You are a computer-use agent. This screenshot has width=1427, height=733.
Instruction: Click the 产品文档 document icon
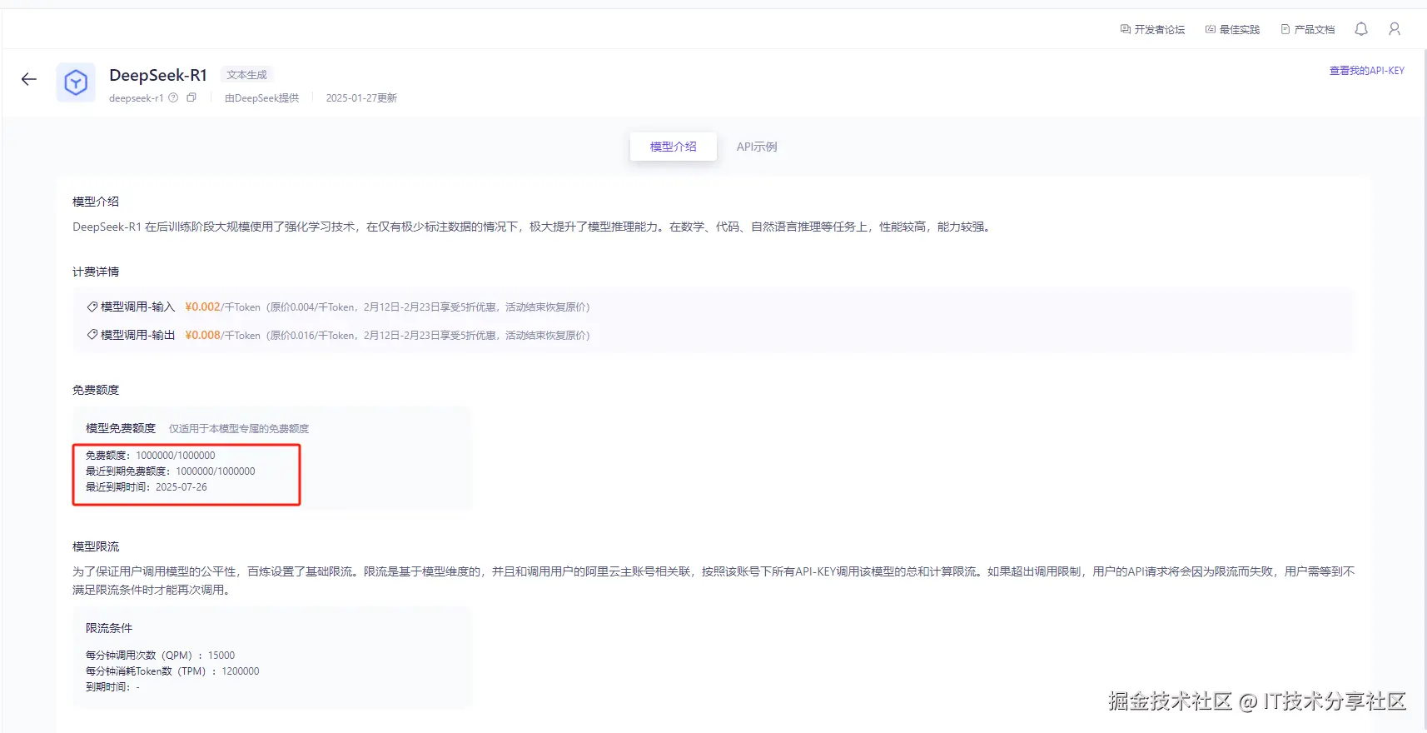1285,29
